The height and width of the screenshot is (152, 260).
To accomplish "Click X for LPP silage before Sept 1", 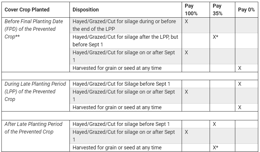I will click(240, 84).
